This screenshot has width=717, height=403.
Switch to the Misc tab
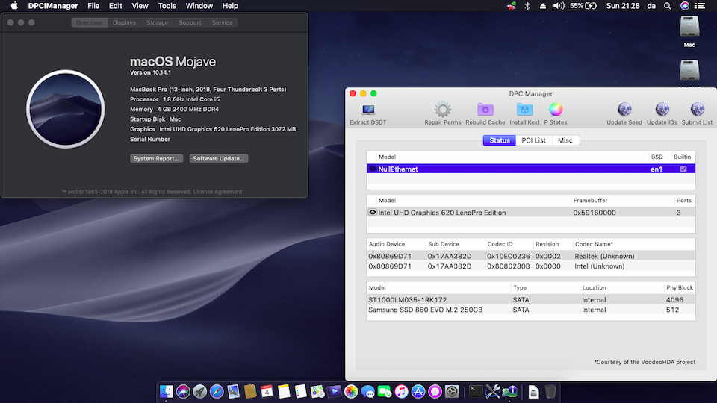click(x=565, y=140)
